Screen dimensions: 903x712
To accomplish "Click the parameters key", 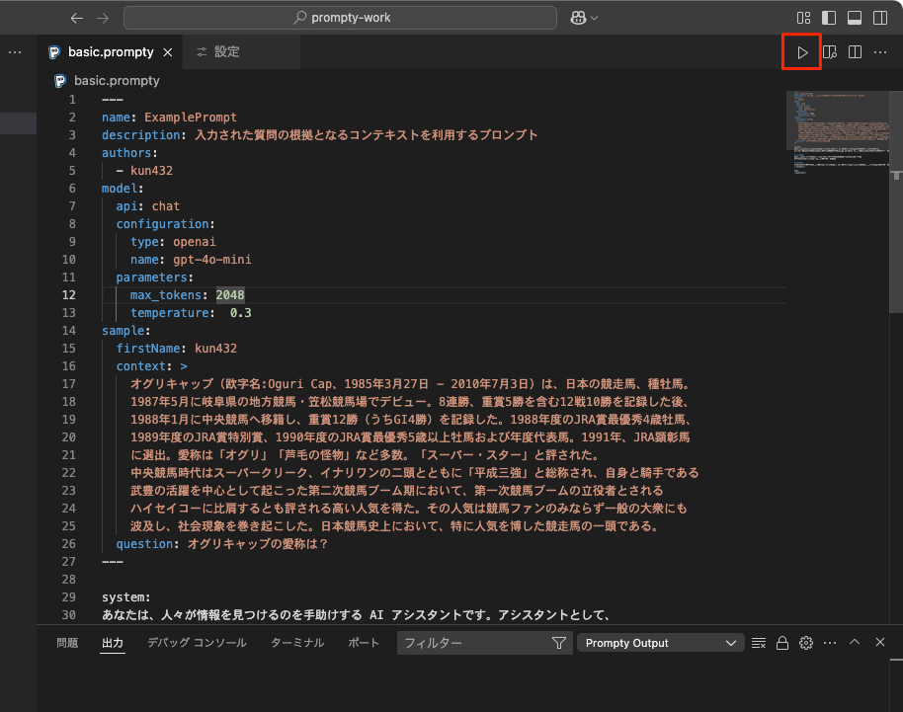I will pos(151,277).
